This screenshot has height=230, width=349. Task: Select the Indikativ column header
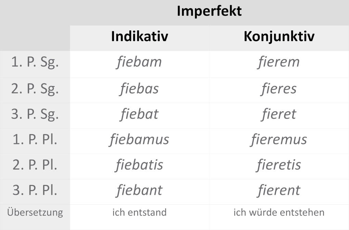pyautogui.click(x=139, y=37)
